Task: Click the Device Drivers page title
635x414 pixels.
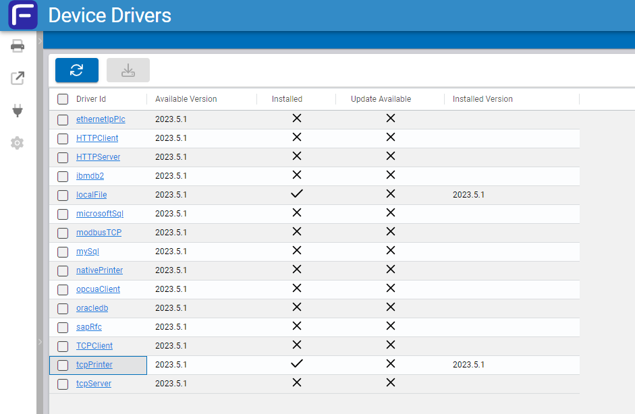Action: pyautogui.click(x=110, y=16)
